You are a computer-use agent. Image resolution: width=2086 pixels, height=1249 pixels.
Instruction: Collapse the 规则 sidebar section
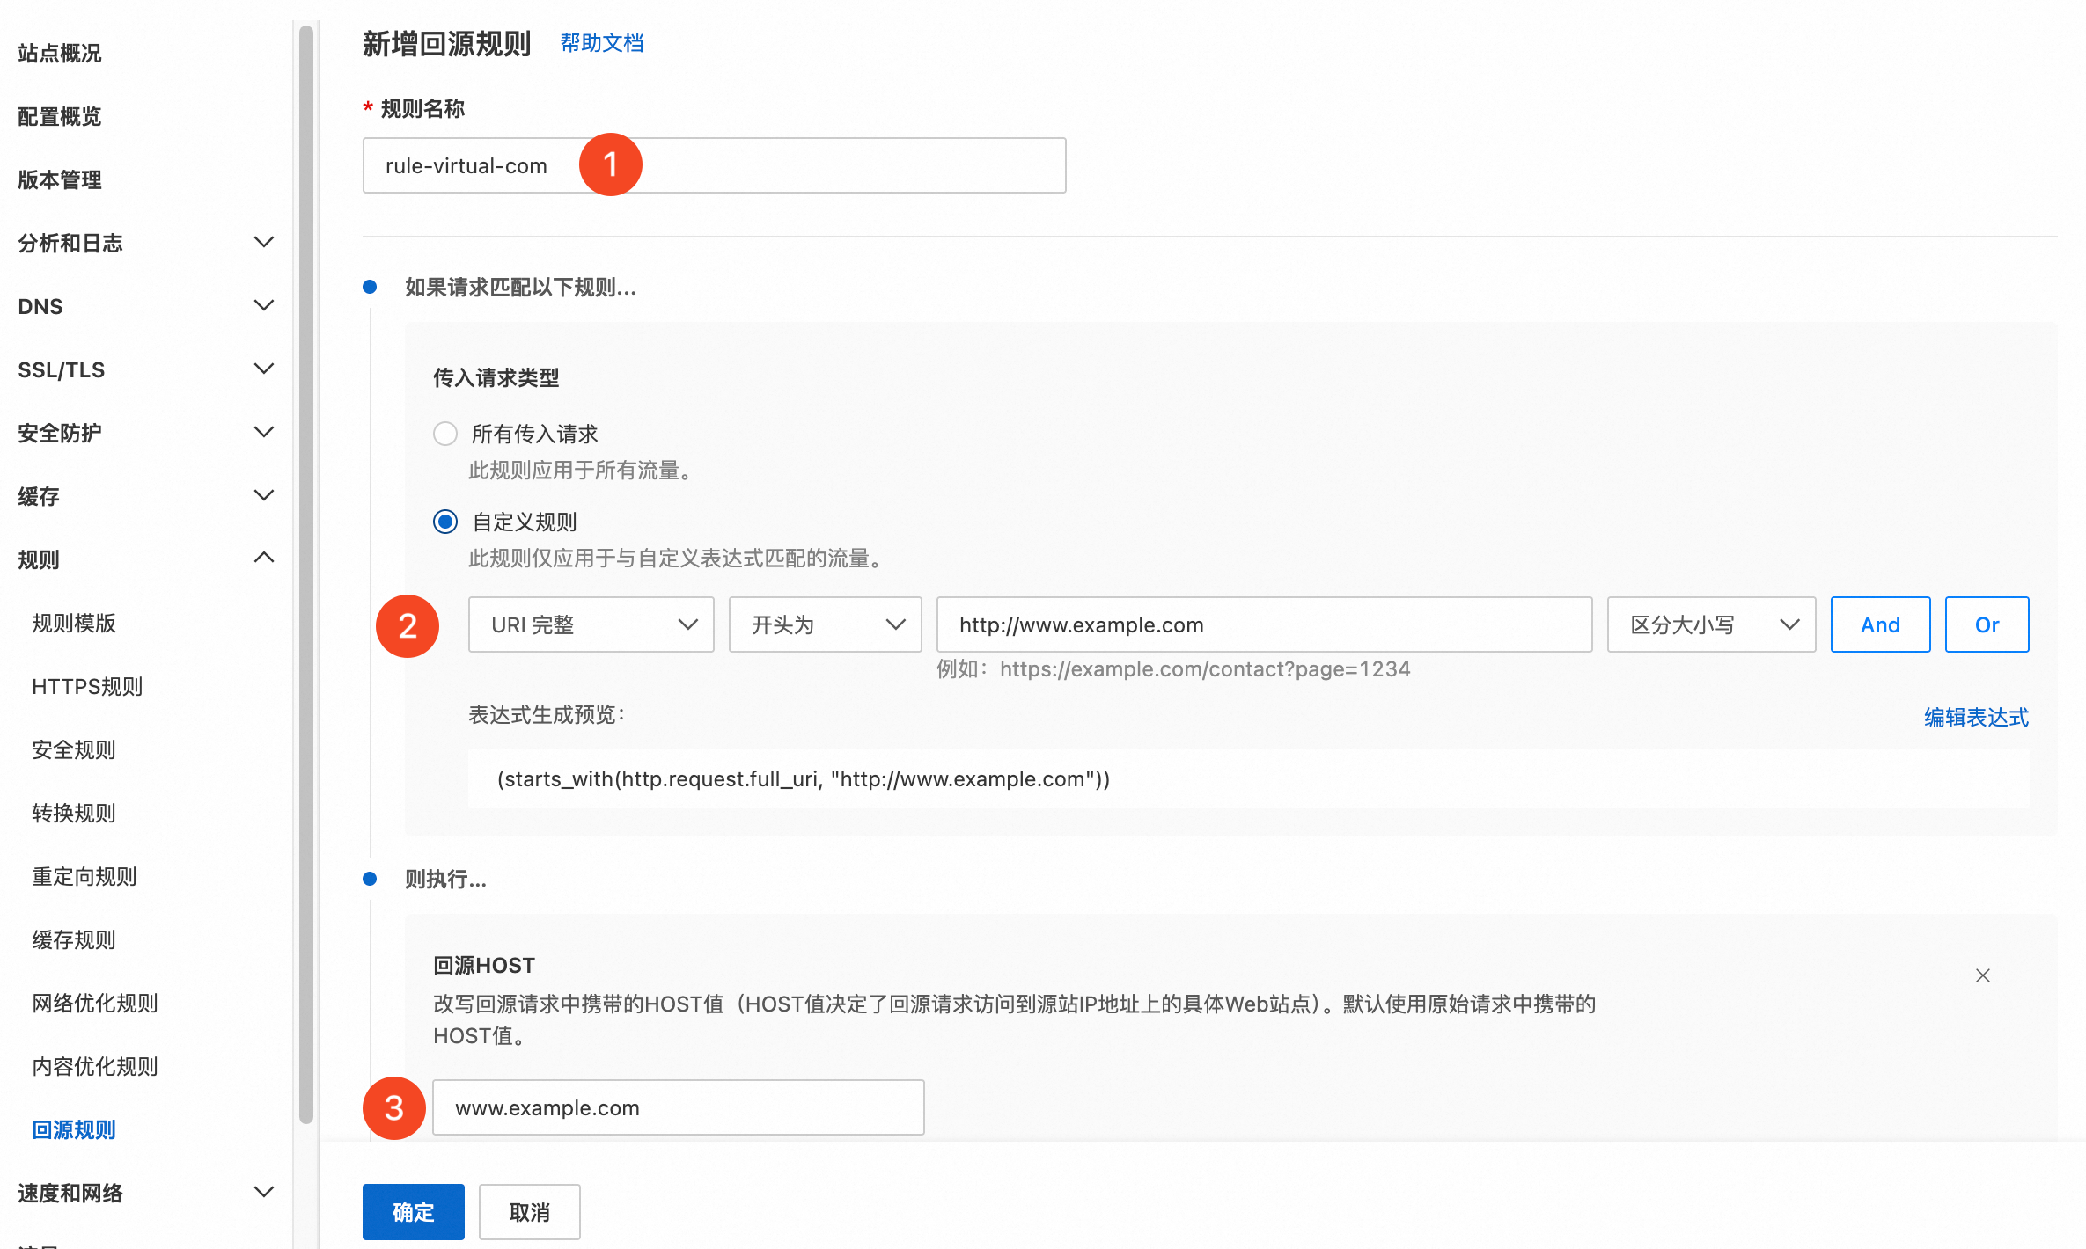click(263, 559)
